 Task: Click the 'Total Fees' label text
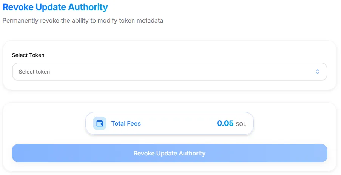coord(126,123)
